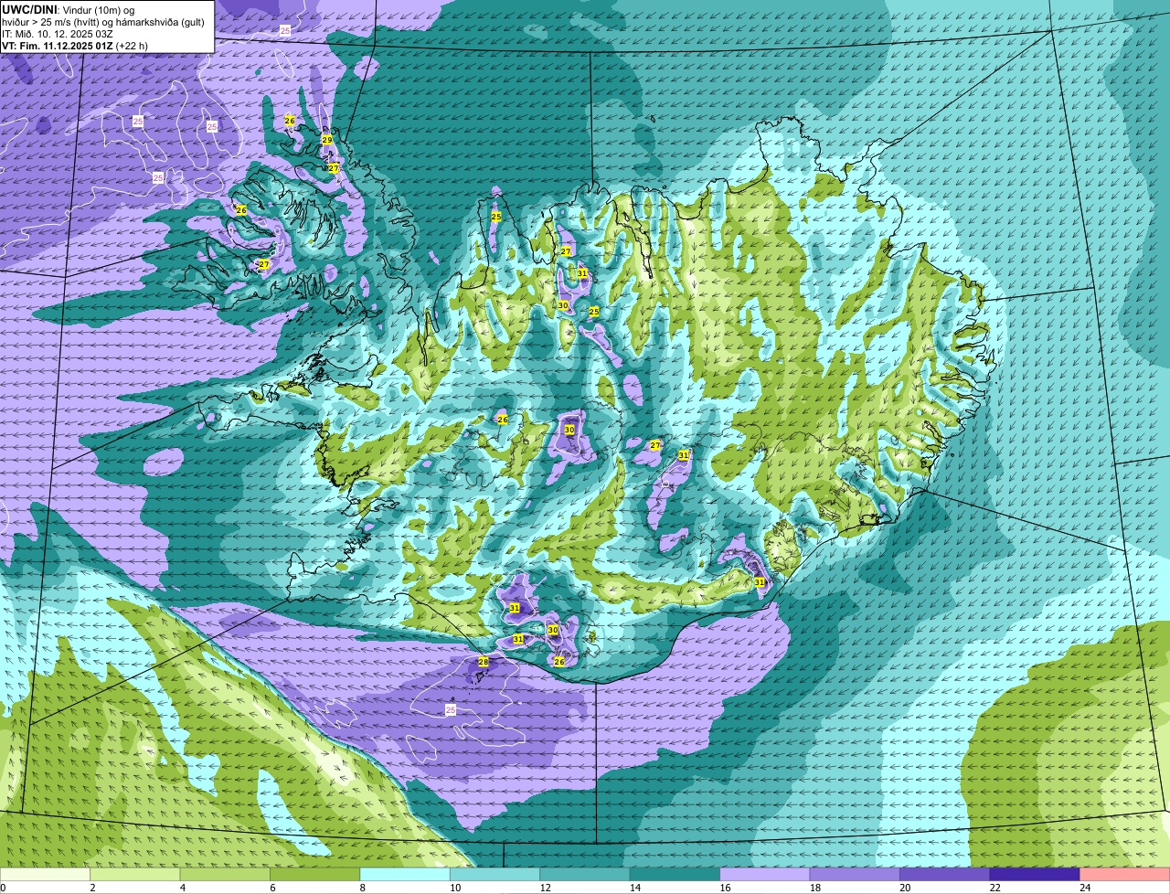
Task: Click the legend scale label "20"
Action: pyautogui.click(x=905, y=888)
